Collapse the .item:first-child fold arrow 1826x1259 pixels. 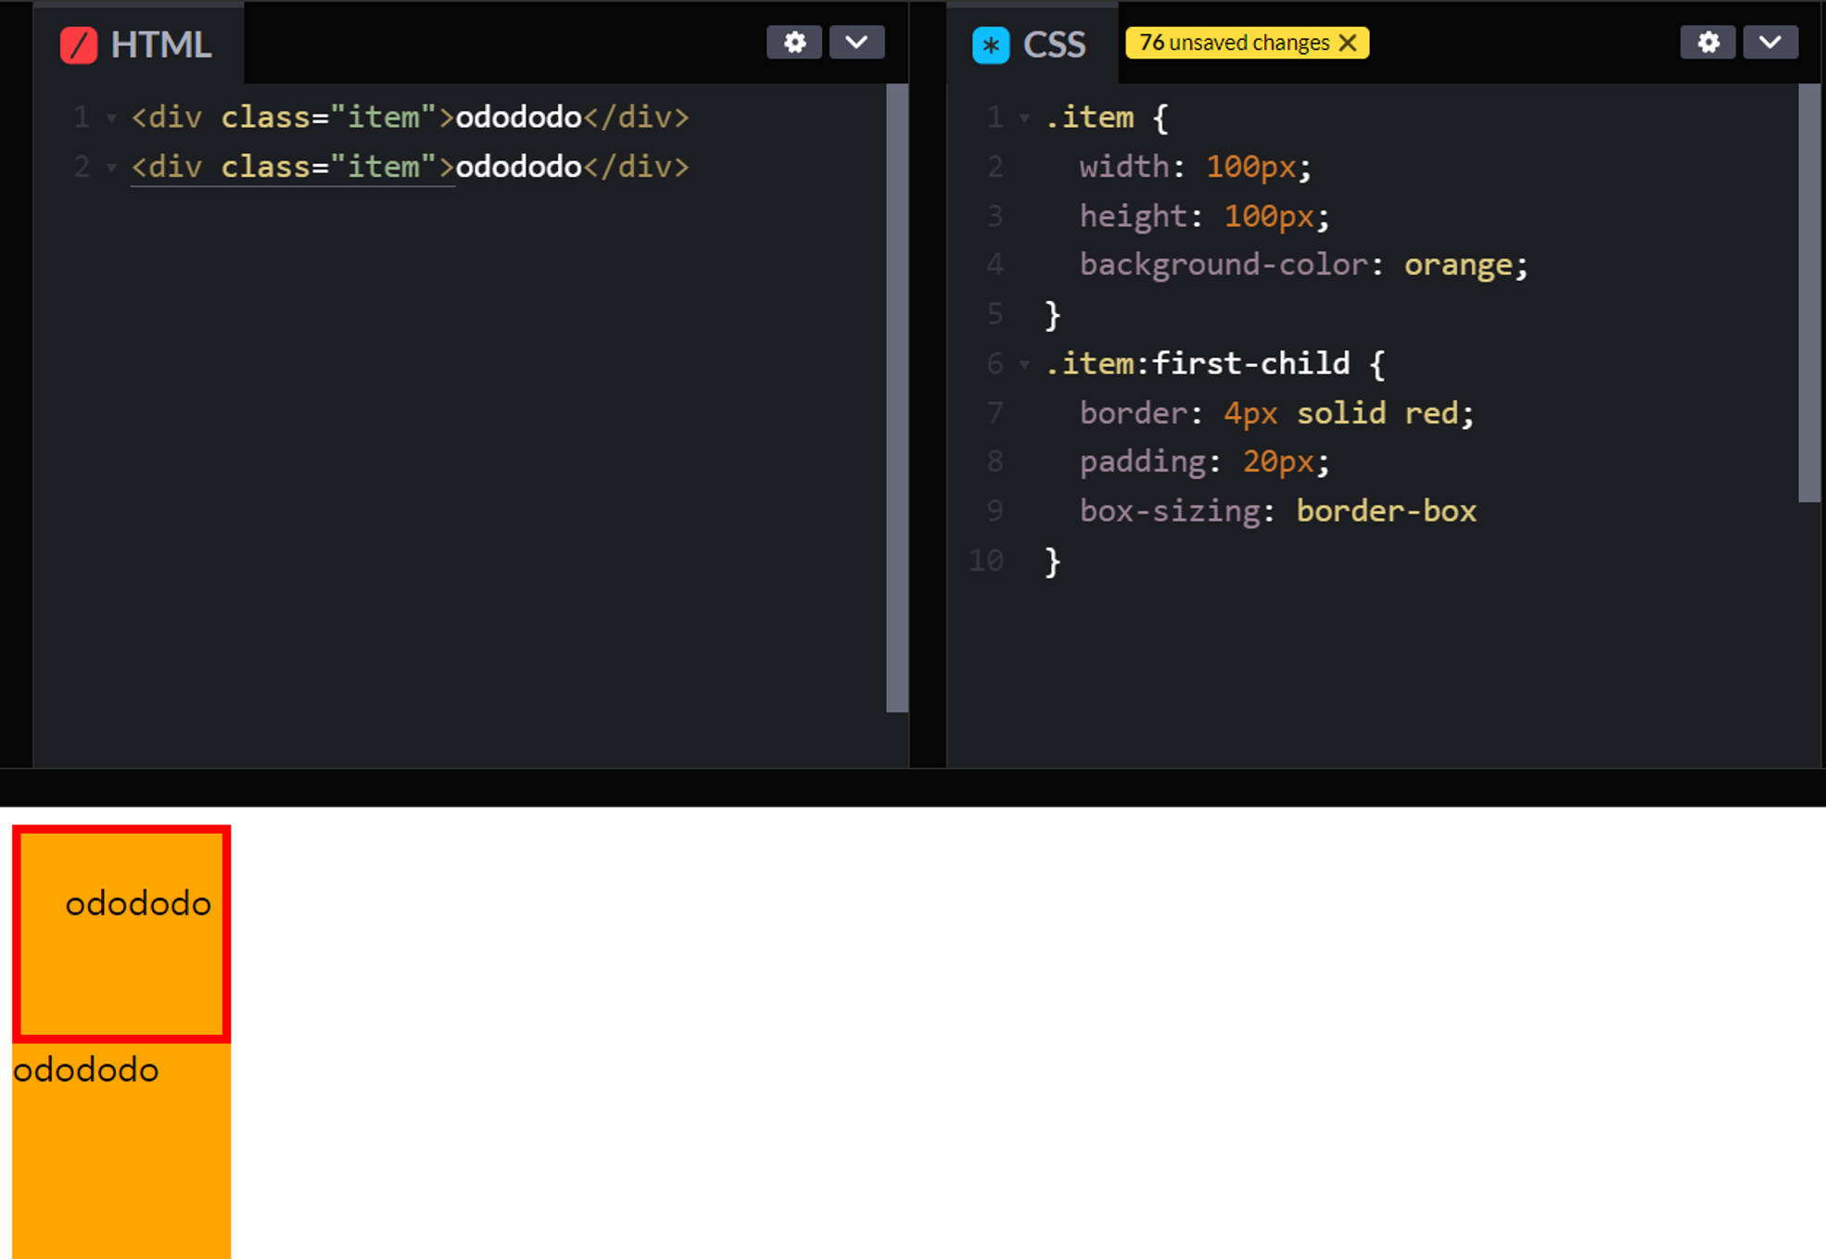[x=1024, y=364]
